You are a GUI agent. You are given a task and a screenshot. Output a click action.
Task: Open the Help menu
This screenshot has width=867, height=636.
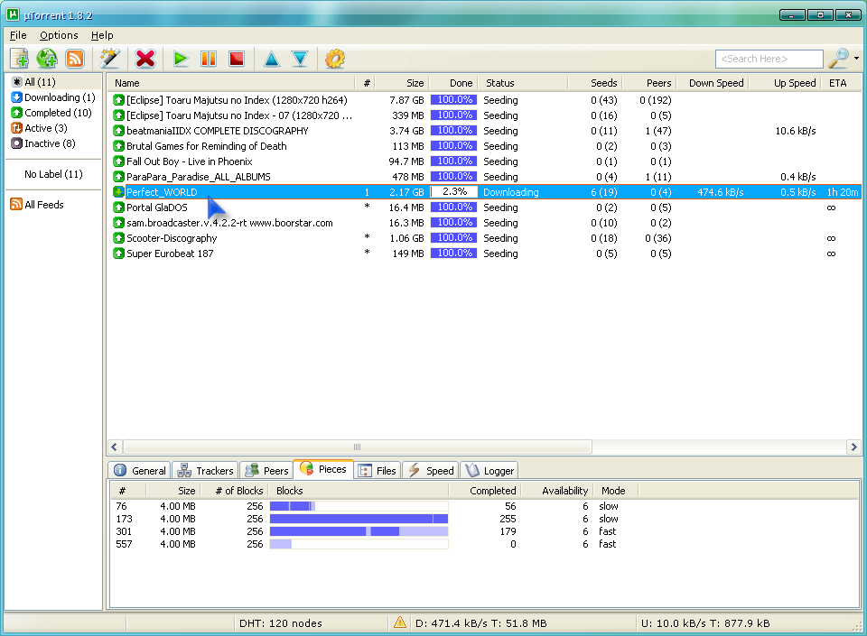pos(102,35)
